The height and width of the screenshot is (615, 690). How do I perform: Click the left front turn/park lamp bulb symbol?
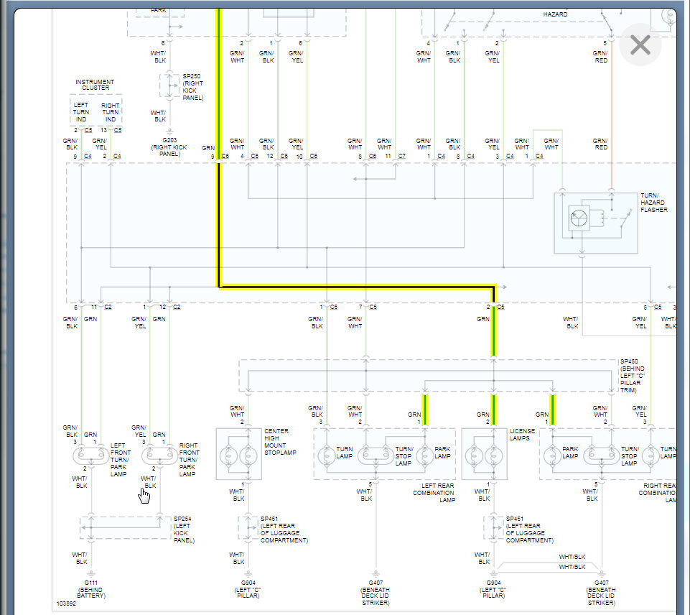[x=90, y=456]
